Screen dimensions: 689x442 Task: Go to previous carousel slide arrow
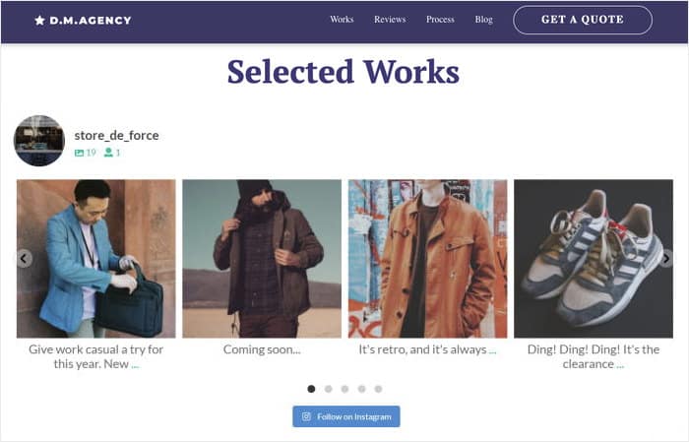pos(24,259)
